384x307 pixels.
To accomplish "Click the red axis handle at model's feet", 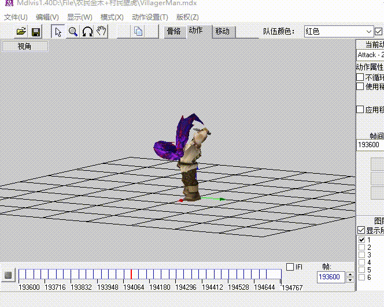I will [x=181, y=200].
